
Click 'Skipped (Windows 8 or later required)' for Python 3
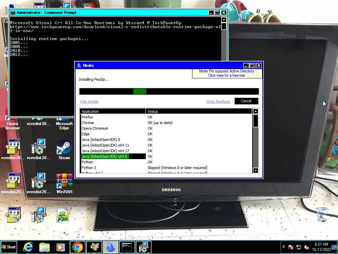177,168
